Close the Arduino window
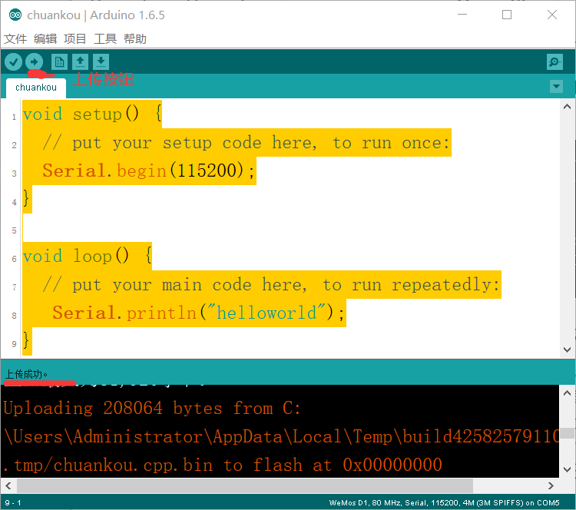Viewport: 576px width, 510px height. 552,15
